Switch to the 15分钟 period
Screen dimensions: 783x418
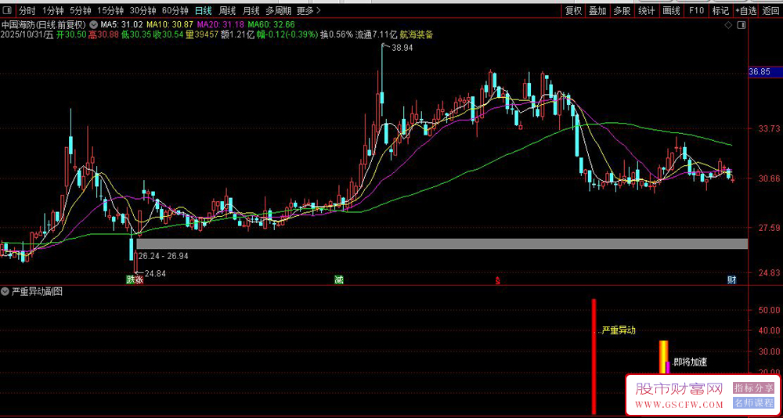[110, 10]
